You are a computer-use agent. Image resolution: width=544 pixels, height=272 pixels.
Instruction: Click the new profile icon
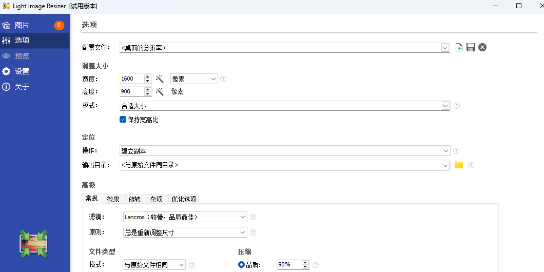click(x=459, y=47)
